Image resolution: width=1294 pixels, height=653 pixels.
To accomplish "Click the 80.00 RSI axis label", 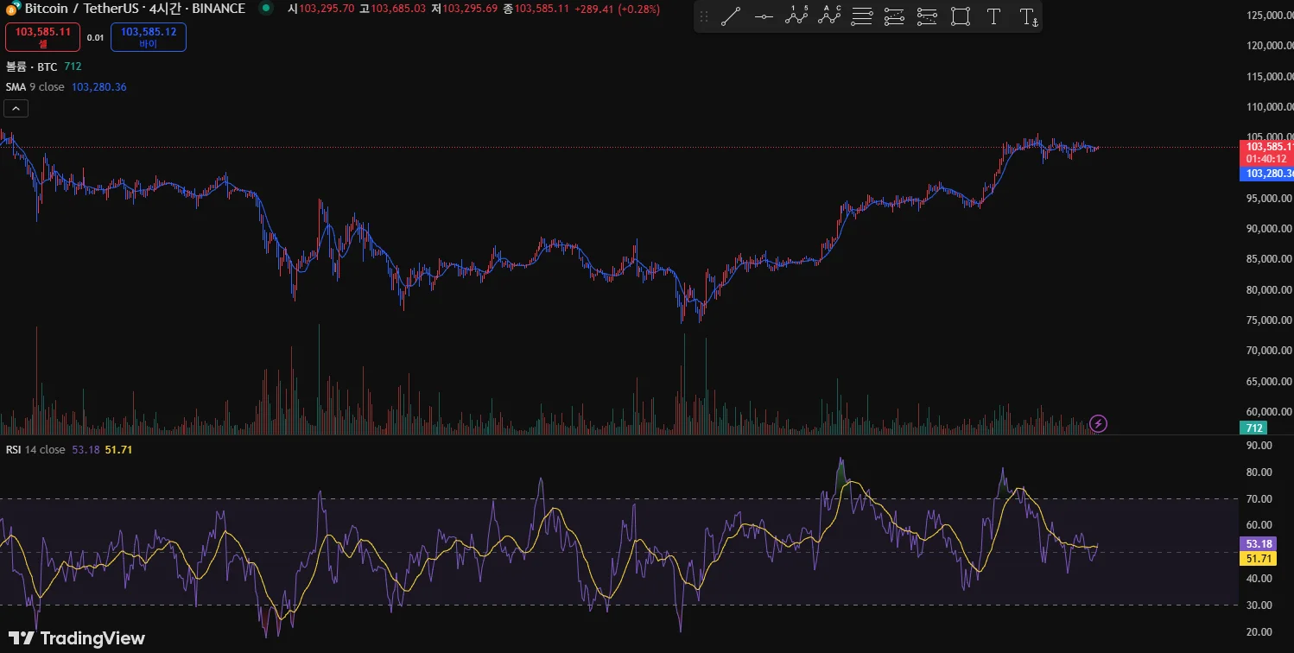I will (x=1258, y=472).
